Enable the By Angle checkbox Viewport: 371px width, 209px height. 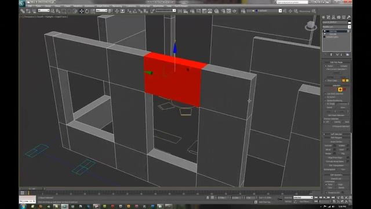click(x=326, y=104)
